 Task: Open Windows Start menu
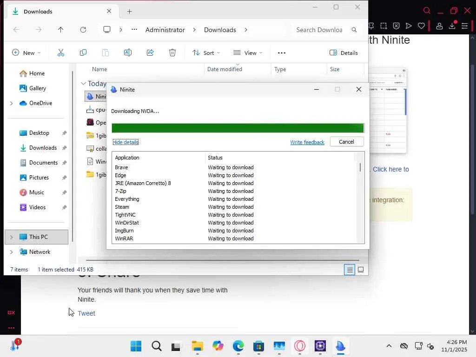(136, 346)
